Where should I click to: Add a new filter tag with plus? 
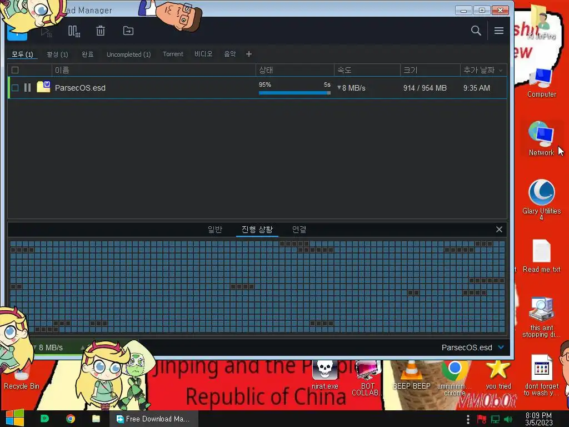(x=249, y=54)
